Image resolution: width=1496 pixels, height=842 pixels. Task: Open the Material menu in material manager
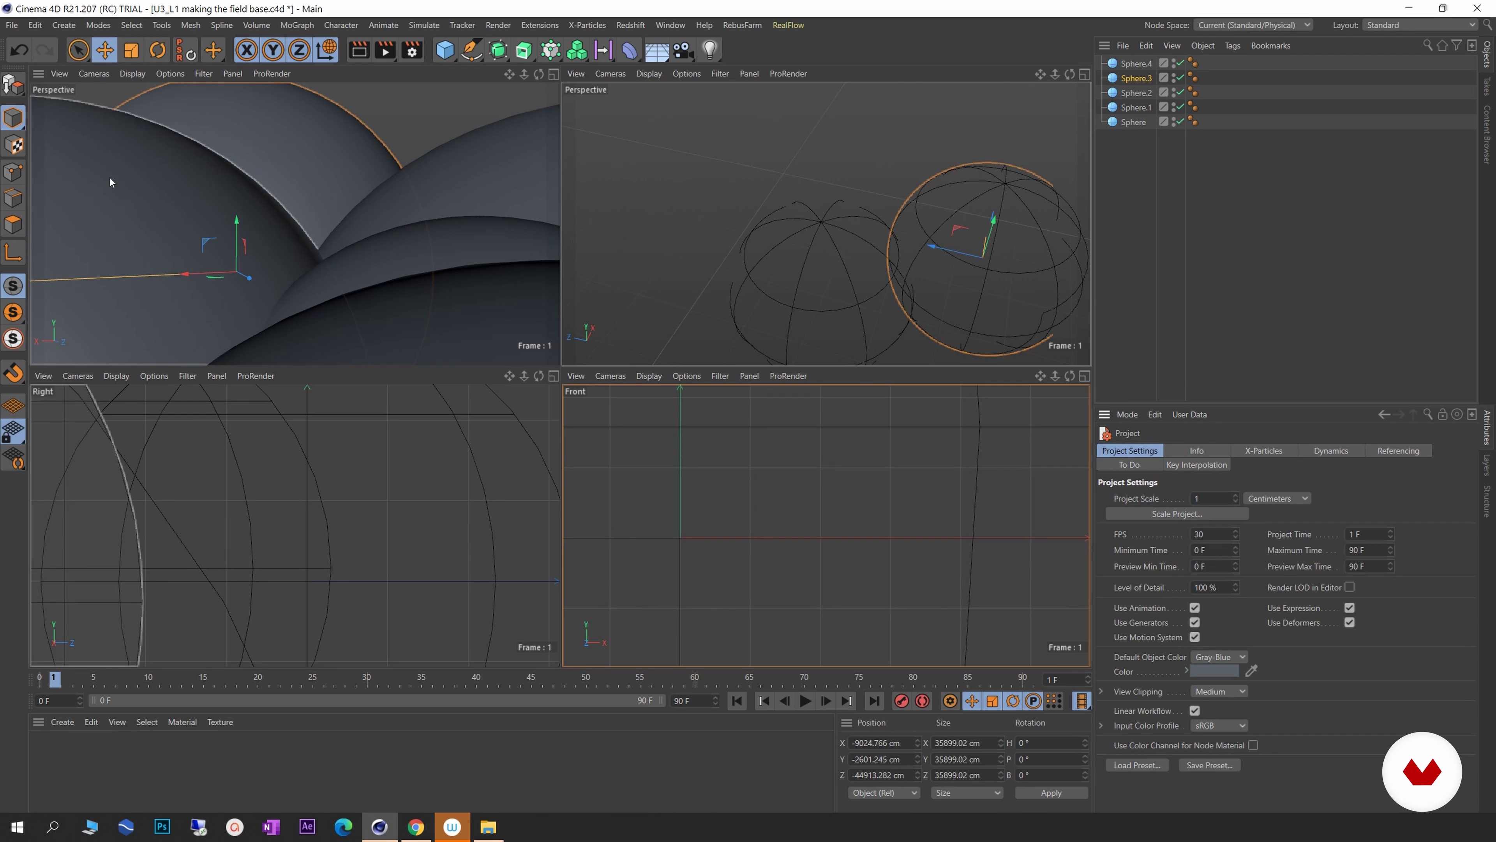click(x=182, y=722)
